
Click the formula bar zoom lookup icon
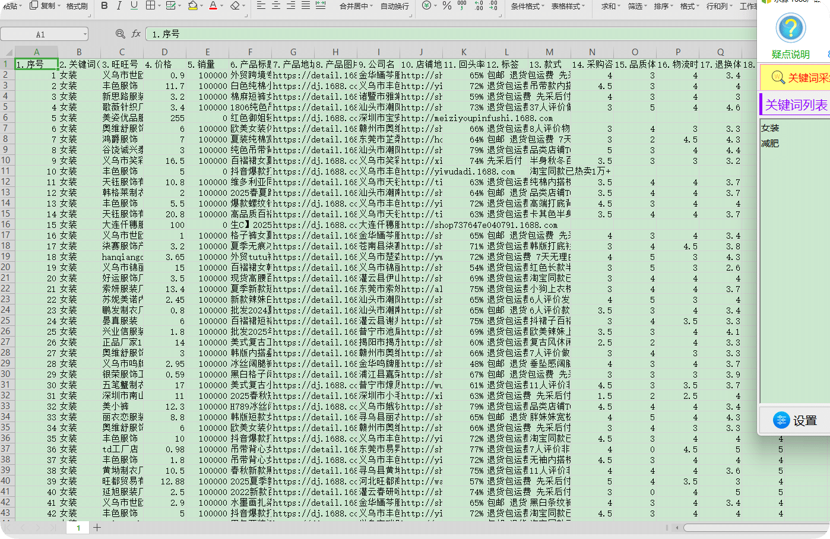coord(121,34)
